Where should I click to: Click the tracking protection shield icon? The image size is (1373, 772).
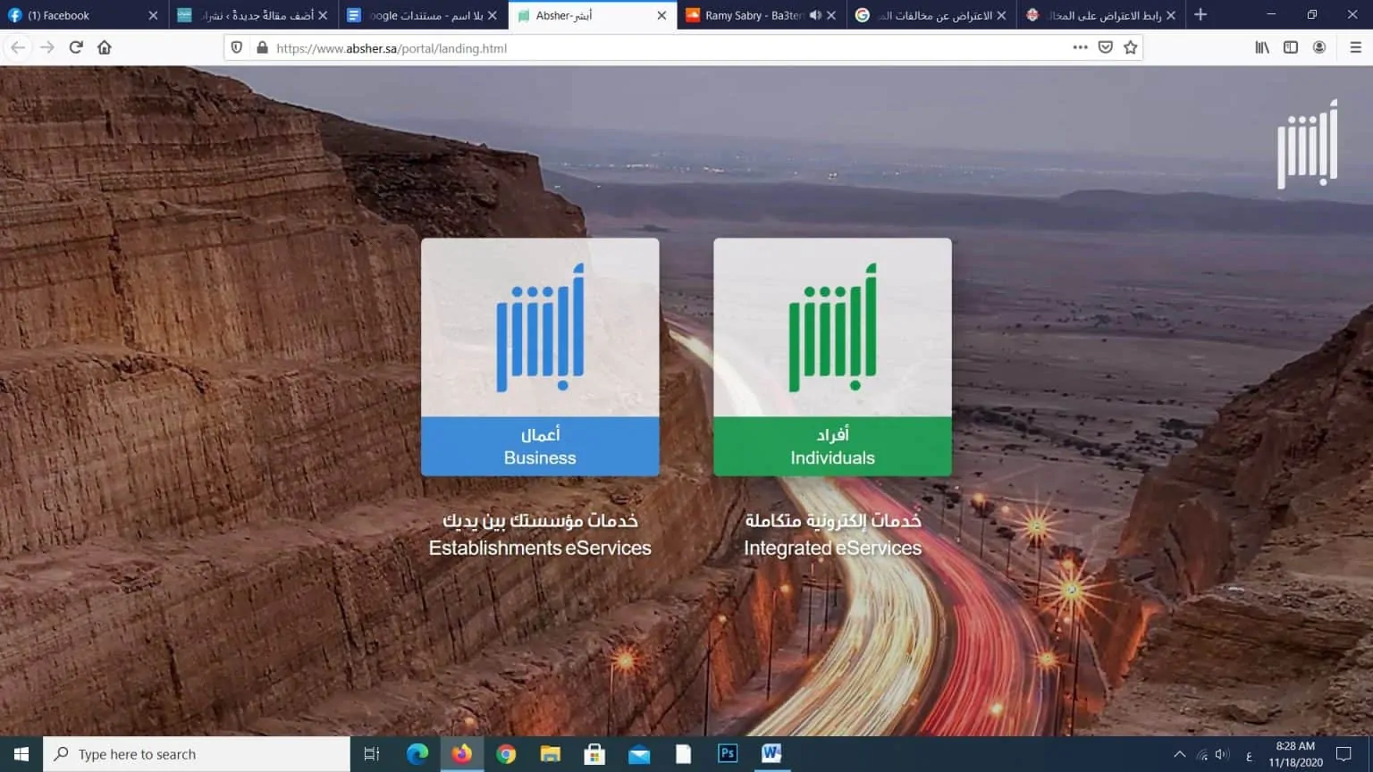[237, 47]
